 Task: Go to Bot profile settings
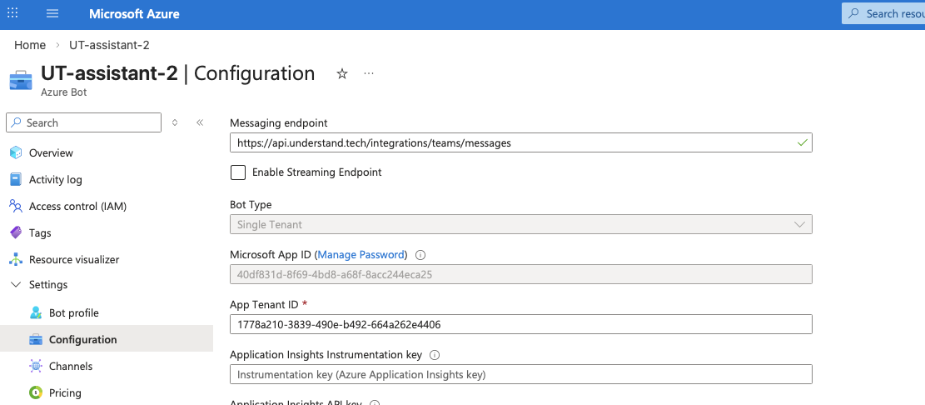(x=73, y=312)
